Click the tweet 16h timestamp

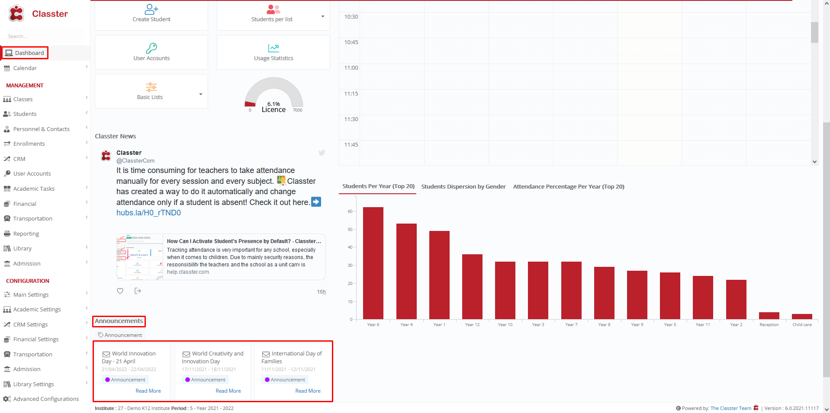click(321, 292)
